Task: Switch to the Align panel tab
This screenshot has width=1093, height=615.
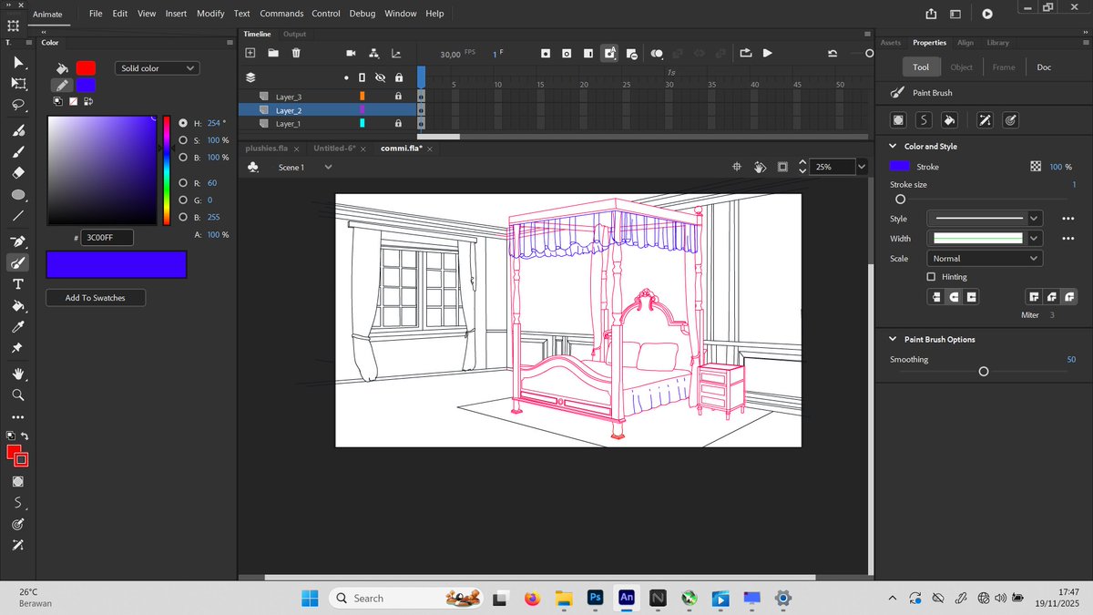Action: [965, 43]
